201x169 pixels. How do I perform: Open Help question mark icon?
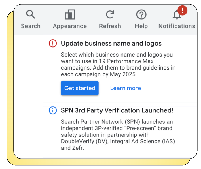click(x=141, y=14)
